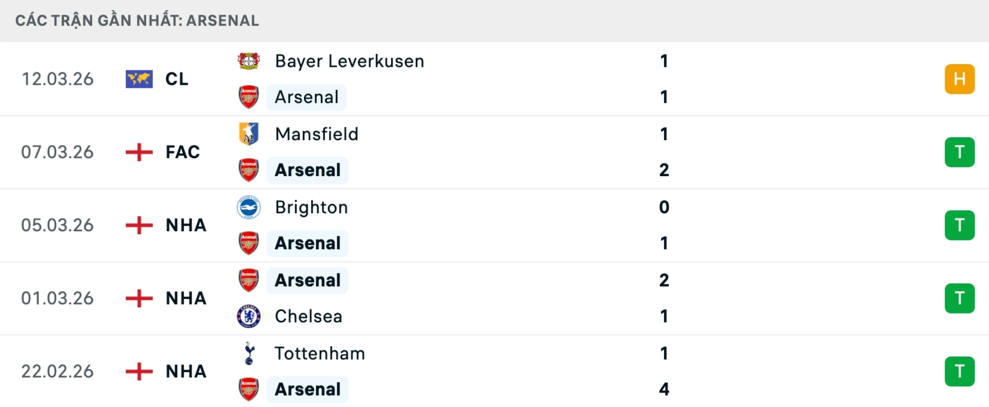Open the NHA label on the 01.03.26 row
This screenshot has height=407, width=989.
pos(185,298)
